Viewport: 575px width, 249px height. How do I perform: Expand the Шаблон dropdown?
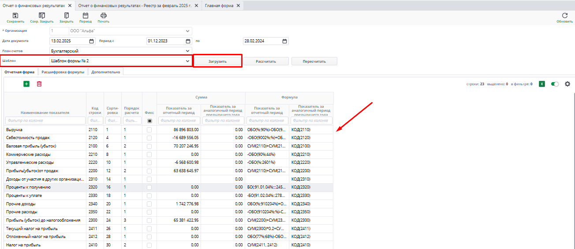(188, 61)
